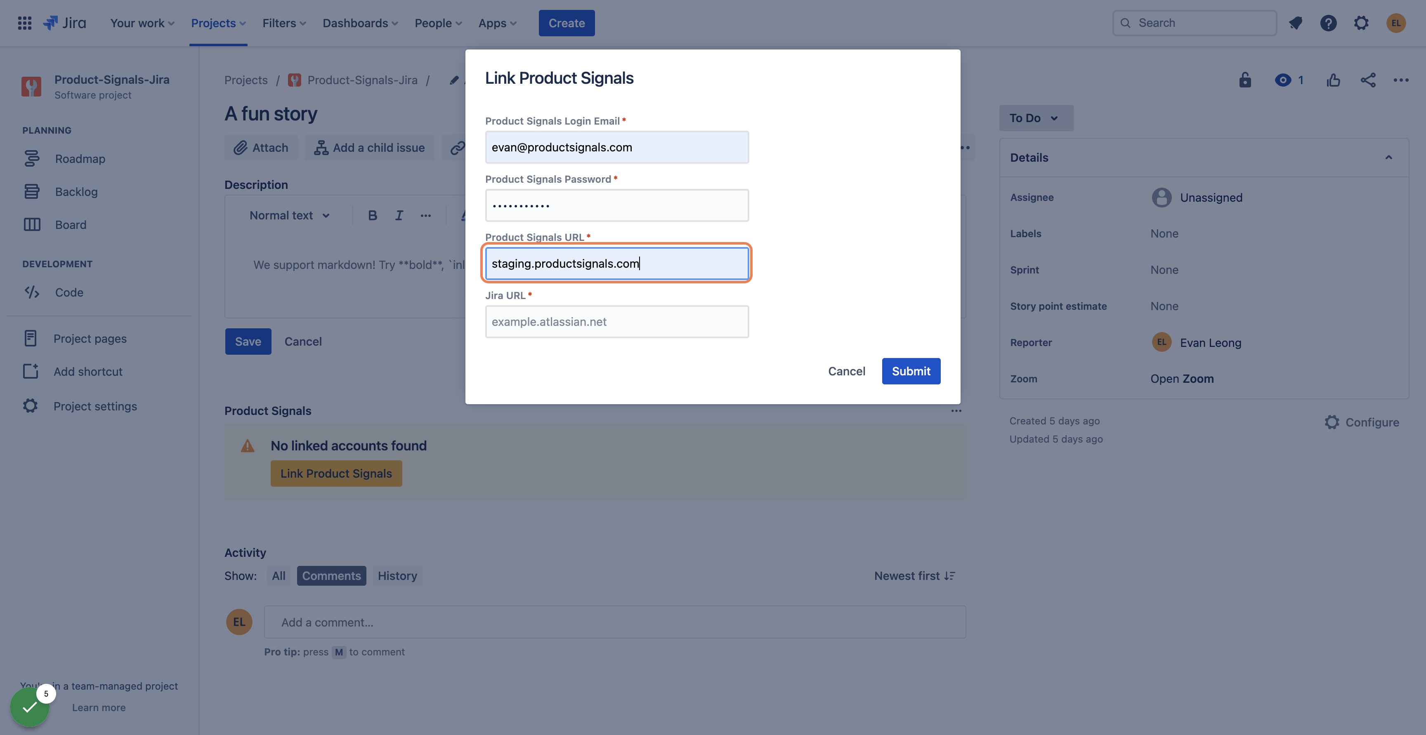Open more formatting options ellipsis
The height and width of the screenshot is (735, 1426).
point(426,215)
